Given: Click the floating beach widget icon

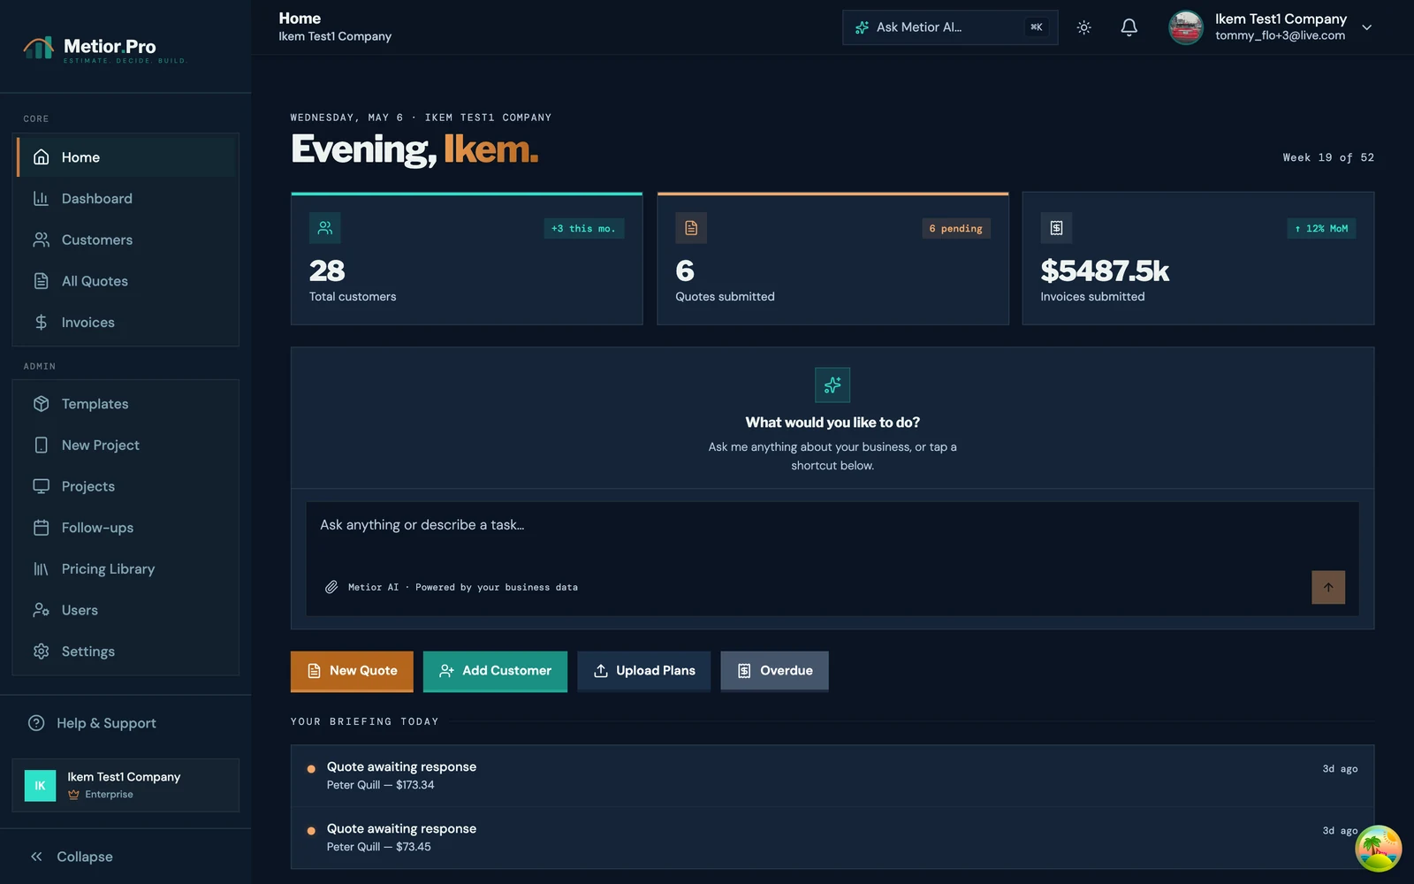Looking at the screenshot, I should [1379, 849].
